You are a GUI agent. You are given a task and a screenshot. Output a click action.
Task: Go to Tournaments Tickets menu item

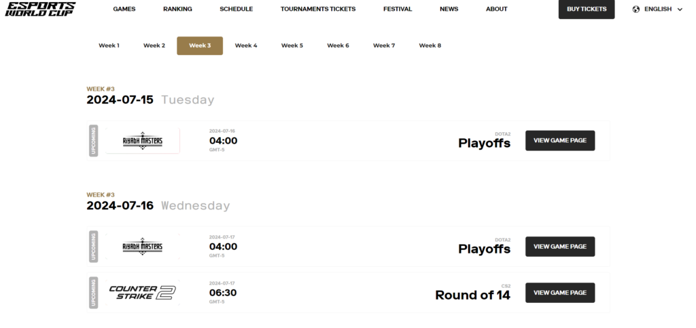click(x=318, y=9)
